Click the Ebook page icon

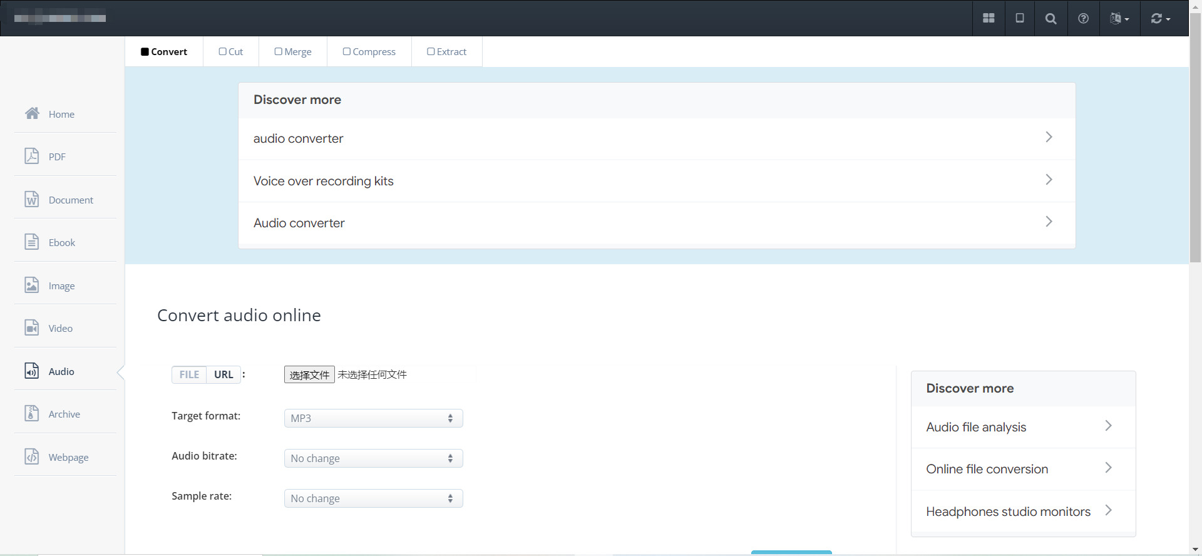point(32,242)
